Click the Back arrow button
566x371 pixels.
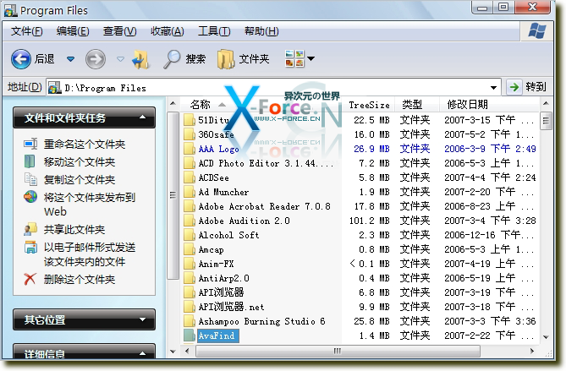[20, 59]
